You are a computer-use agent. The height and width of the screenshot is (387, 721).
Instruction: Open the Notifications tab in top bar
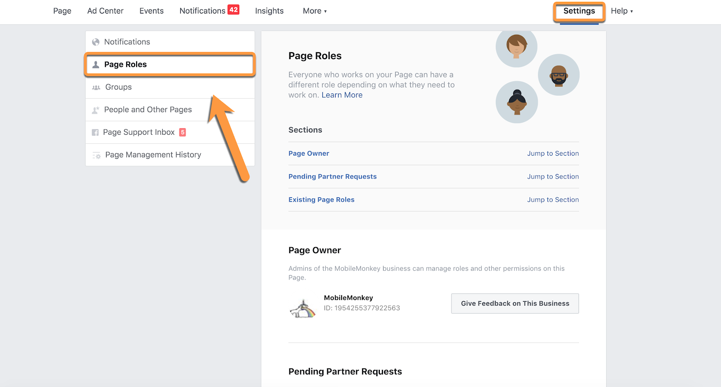pos(202,11)
